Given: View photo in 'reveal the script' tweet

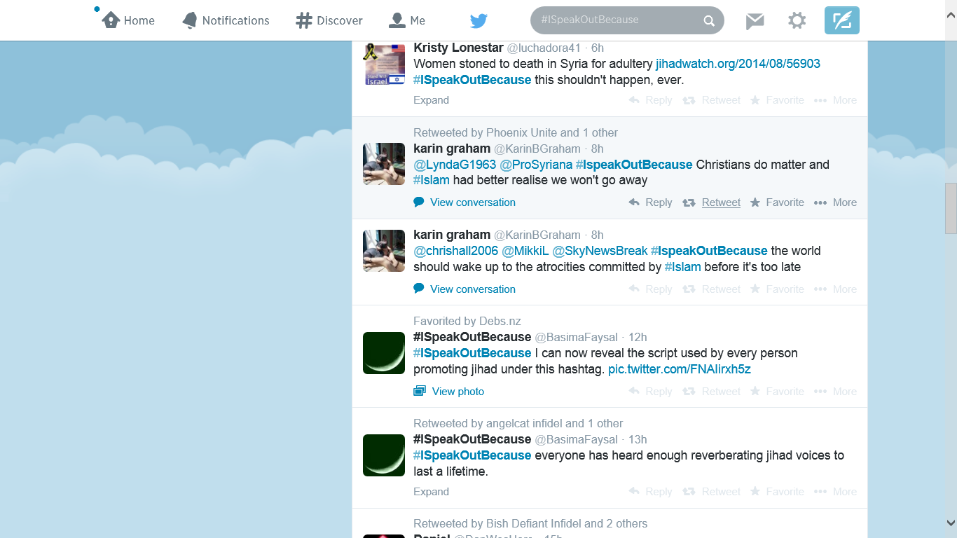Looking at the screenshot, I should point(449,392).
